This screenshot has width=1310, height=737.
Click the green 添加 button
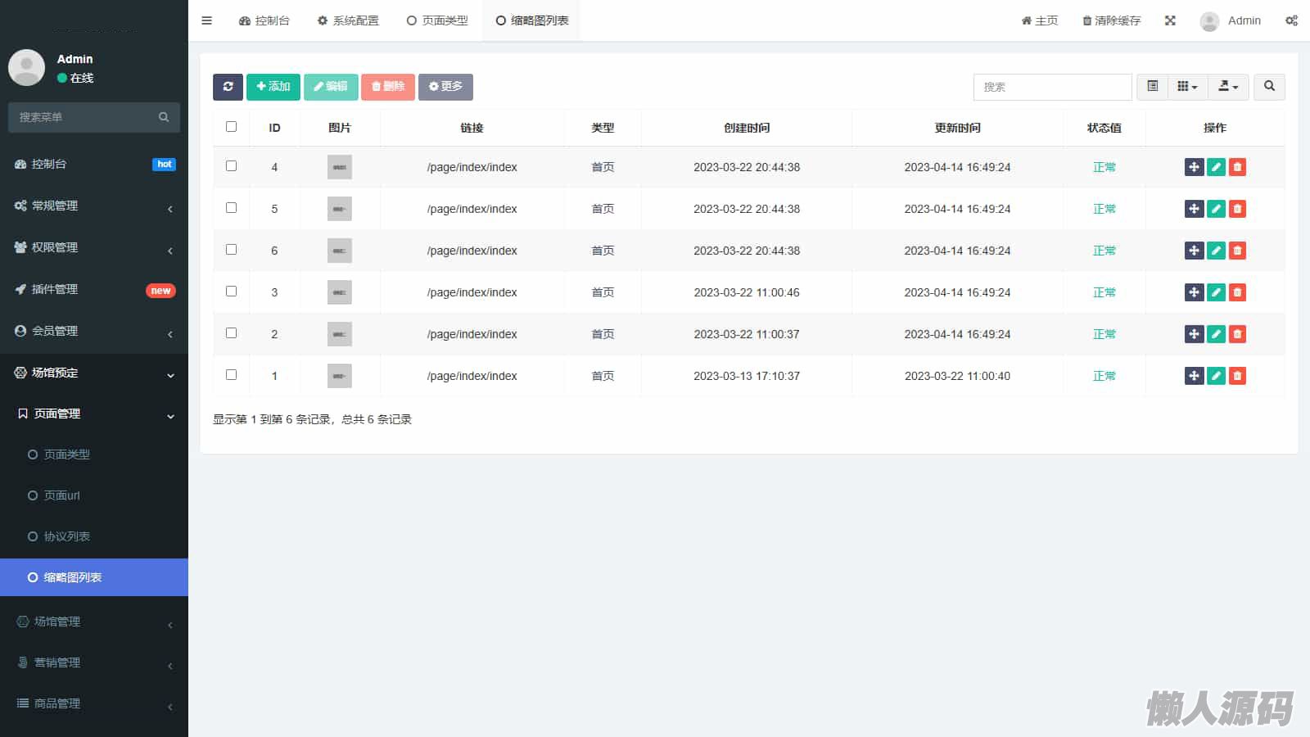tap(273, 87)
